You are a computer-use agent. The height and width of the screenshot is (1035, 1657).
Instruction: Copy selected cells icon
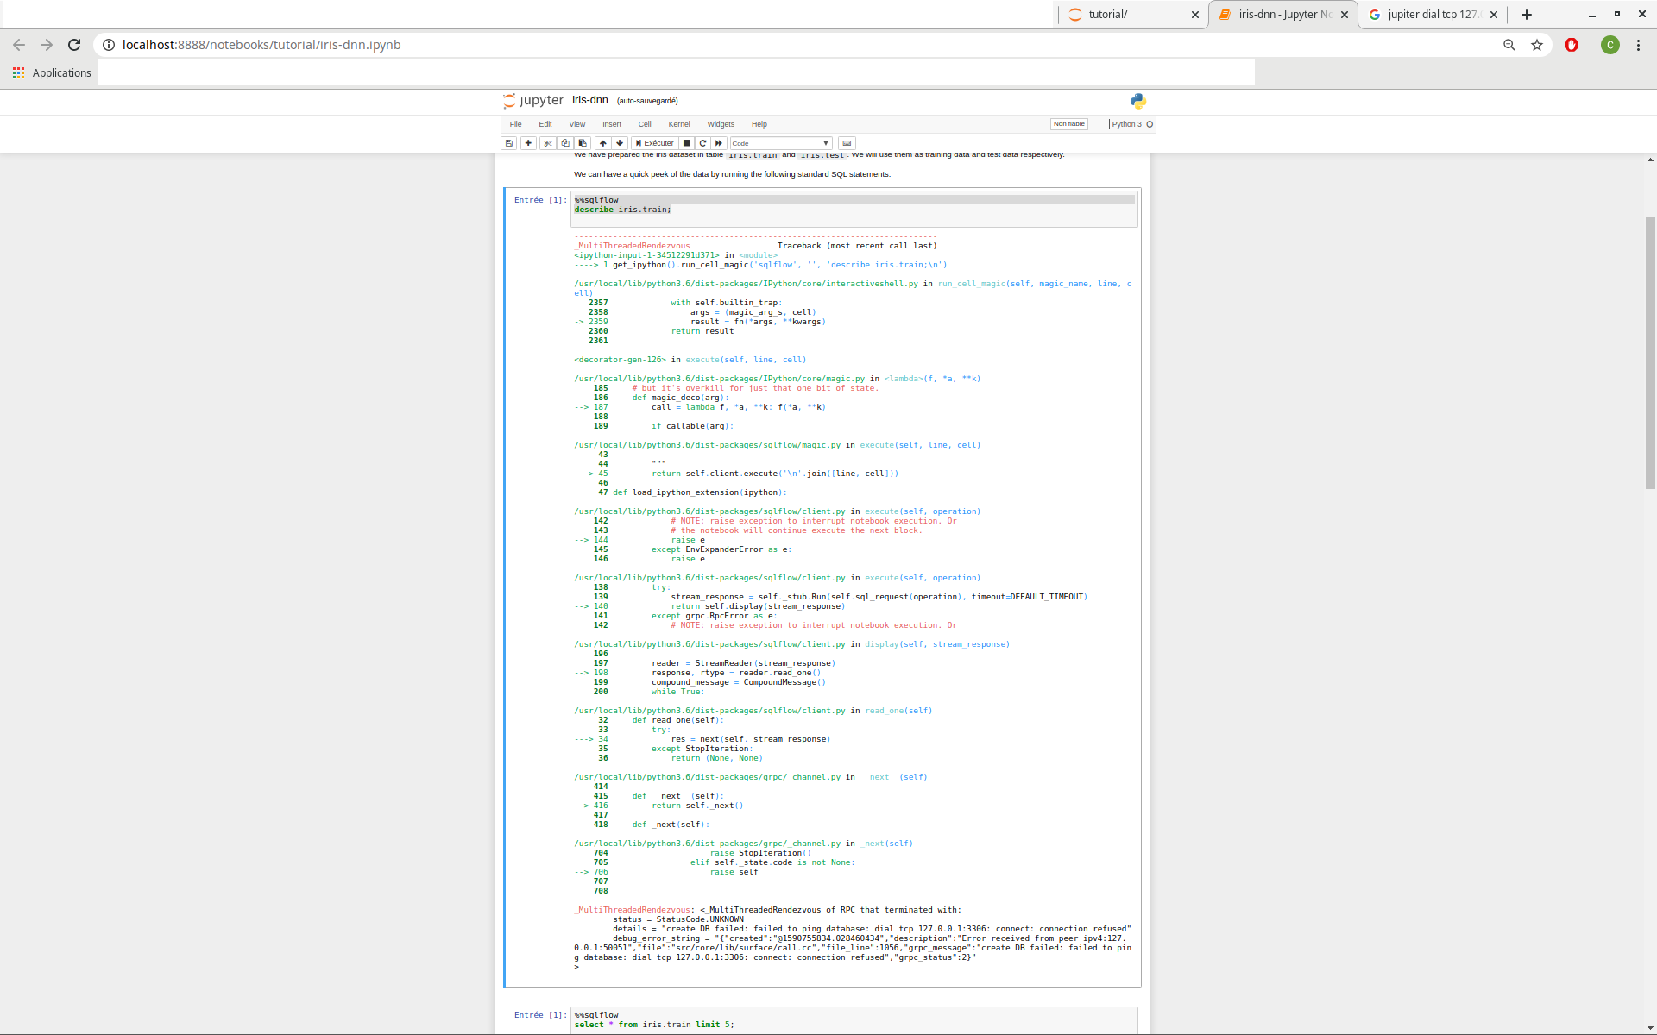(565, 143)
